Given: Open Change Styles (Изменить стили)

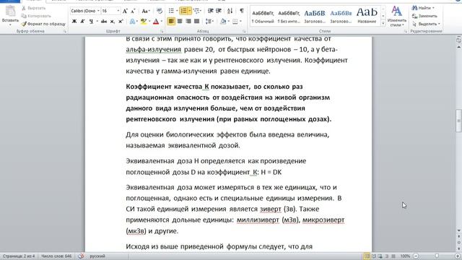Looking at the screenshot, I should [396, 16].
